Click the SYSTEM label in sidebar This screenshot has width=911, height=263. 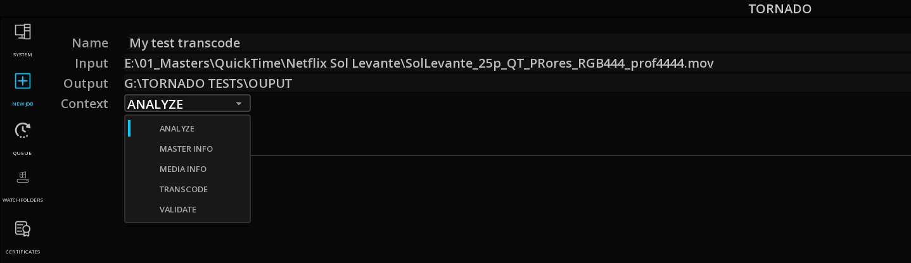tap(23, 55)
